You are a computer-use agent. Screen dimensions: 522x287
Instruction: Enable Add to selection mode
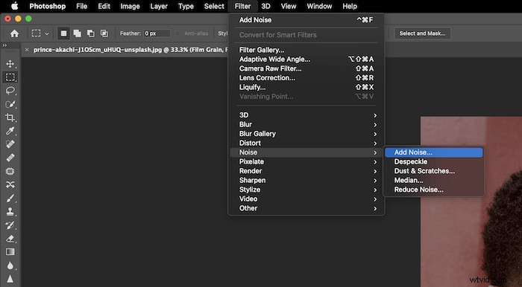click(77, 33)
